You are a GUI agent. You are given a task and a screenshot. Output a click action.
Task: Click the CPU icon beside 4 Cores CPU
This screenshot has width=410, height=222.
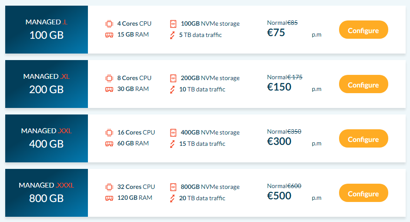coord(109,24)
